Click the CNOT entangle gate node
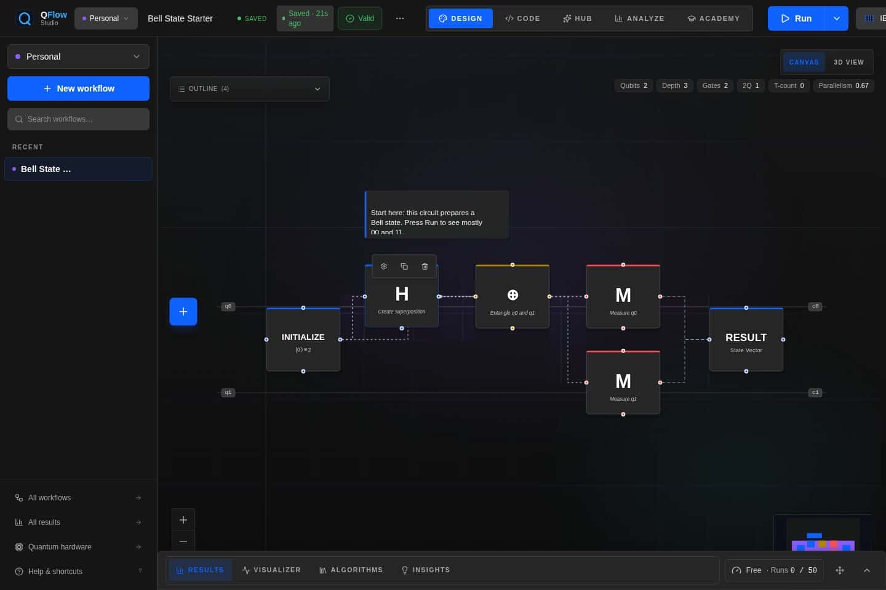Image resolution: width=886 pixels, height=590 pixels. click(513, 296)
